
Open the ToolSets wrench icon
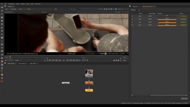coord(2,55)
